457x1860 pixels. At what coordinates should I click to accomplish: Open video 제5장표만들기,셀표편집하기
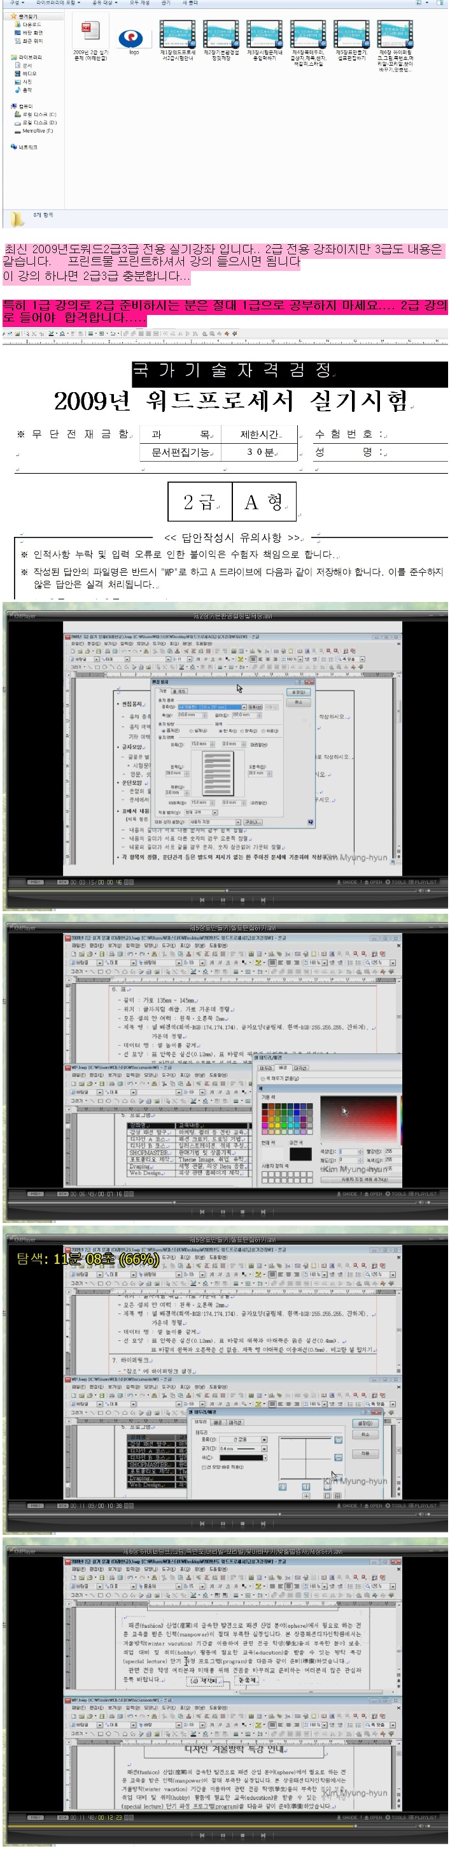pos(351,40)
